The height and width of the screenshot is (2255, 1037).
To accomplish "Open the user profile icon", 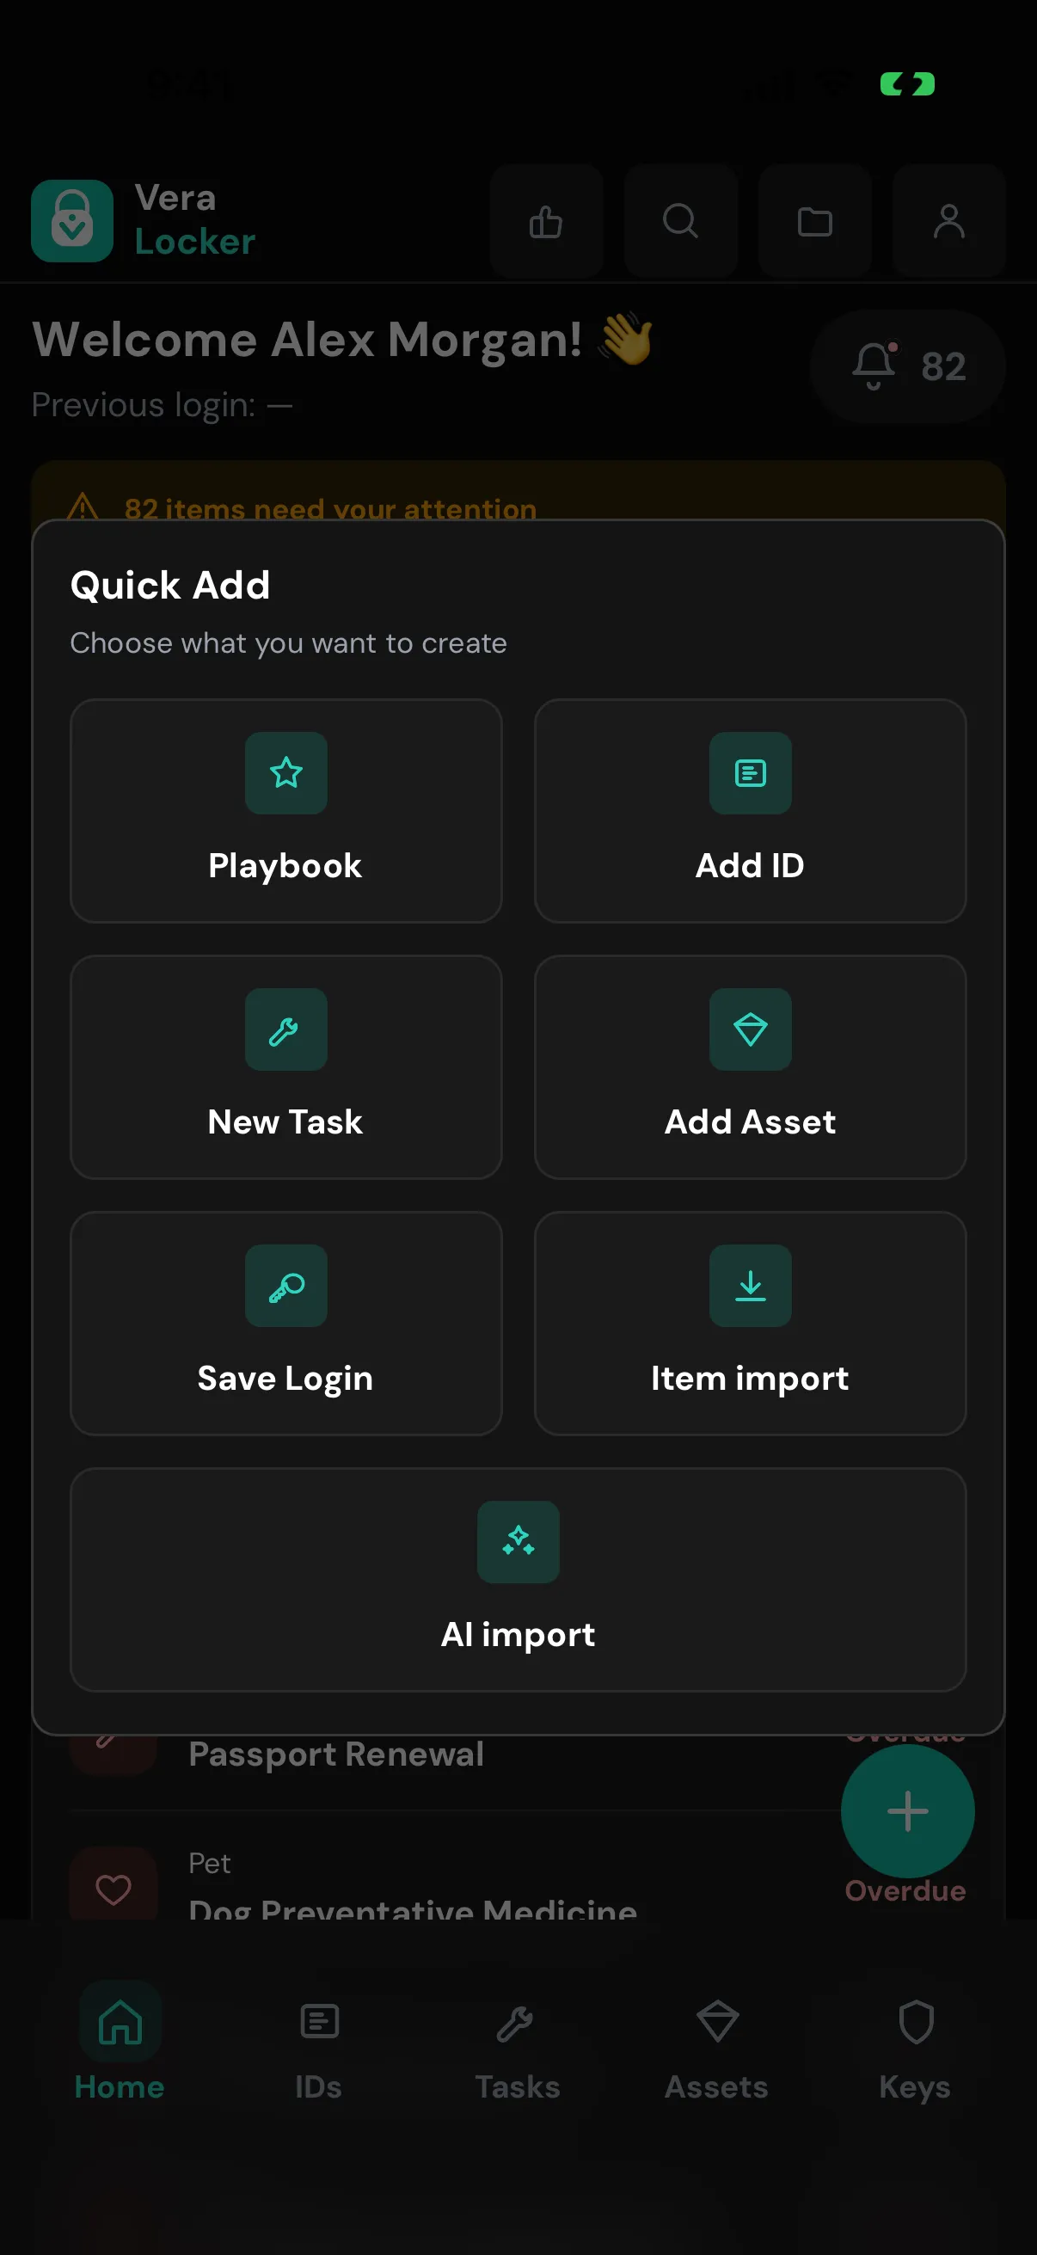I will (949, 220).
